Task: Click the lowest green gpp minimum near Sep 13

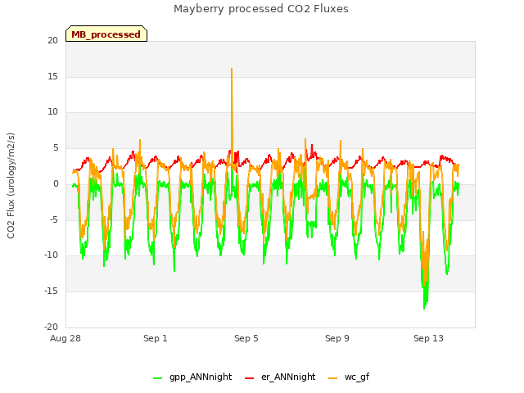Action: tap(424, 308)
